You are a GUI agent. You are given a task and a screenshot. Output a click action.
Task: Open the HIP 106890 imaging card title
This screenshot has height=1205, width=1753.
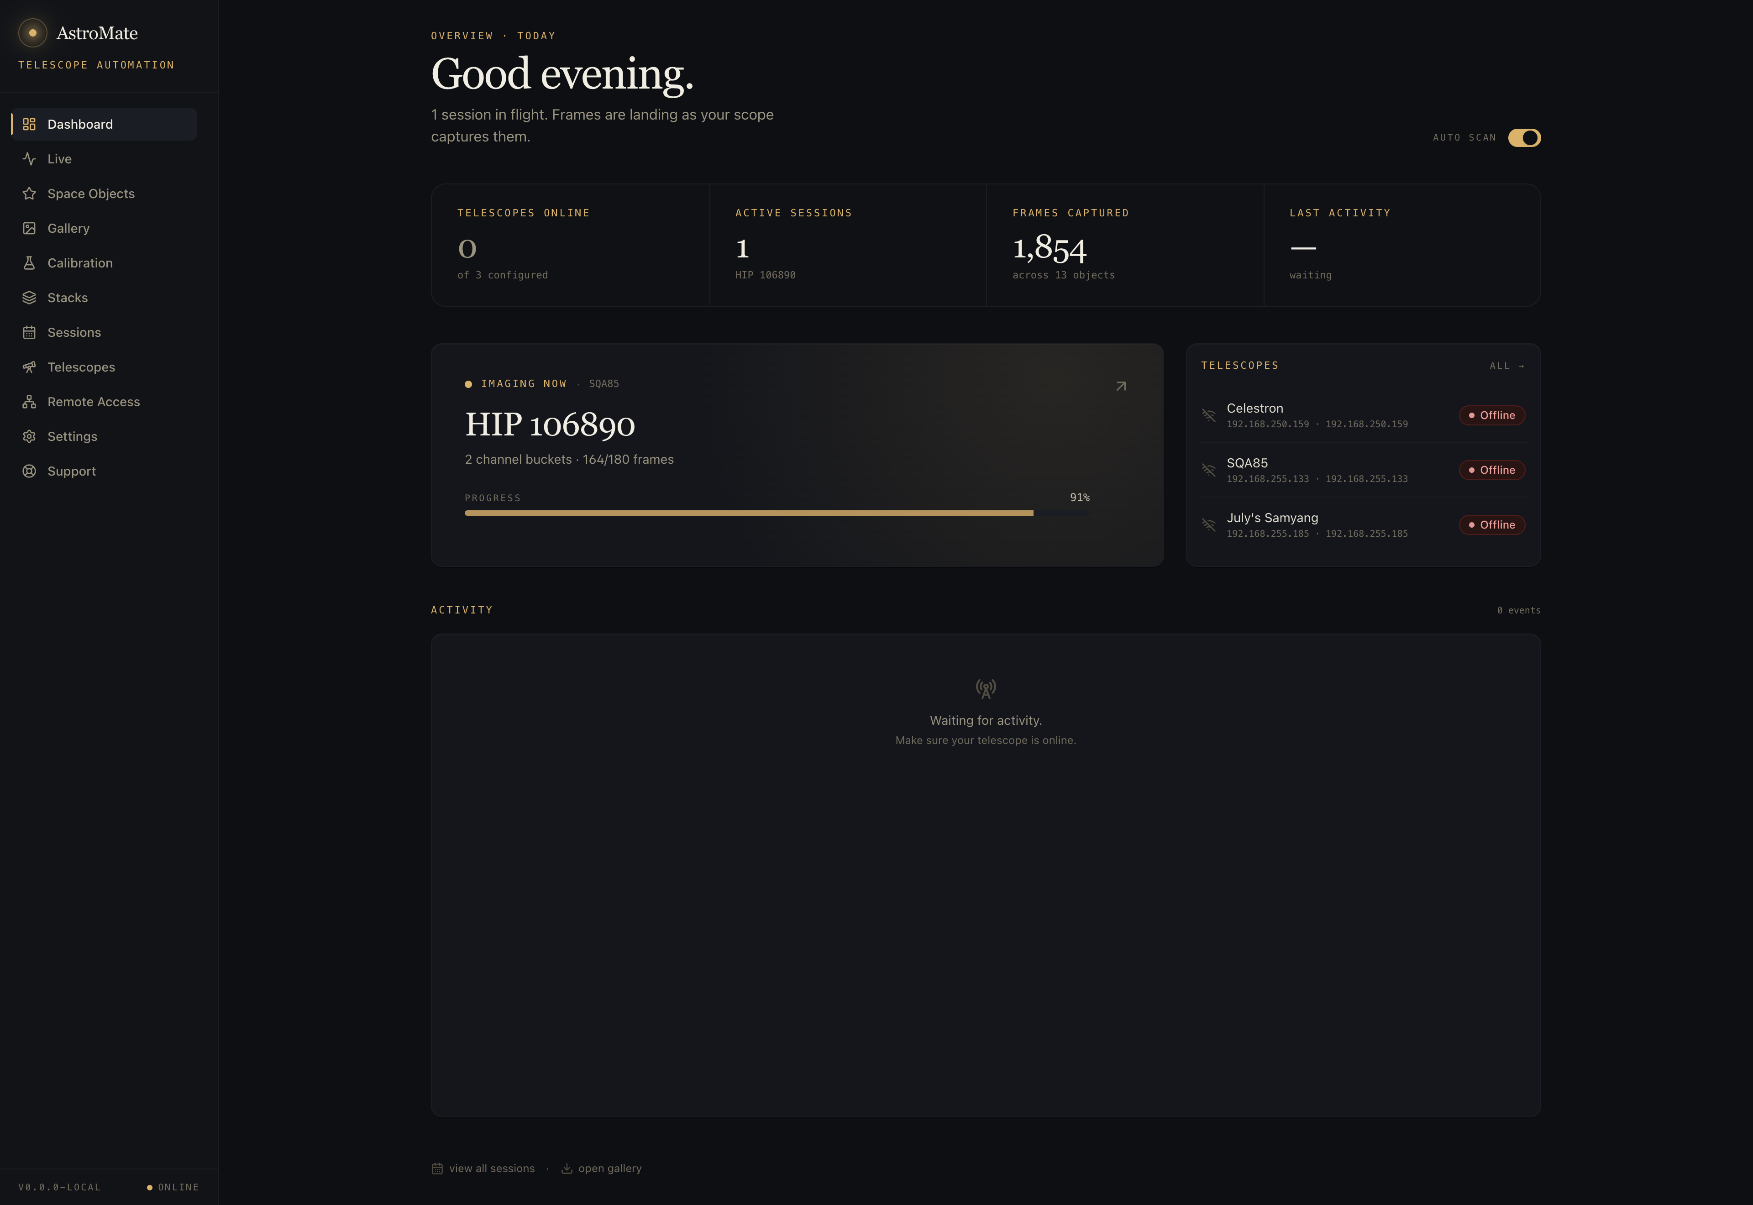click(x=550, y=424)
